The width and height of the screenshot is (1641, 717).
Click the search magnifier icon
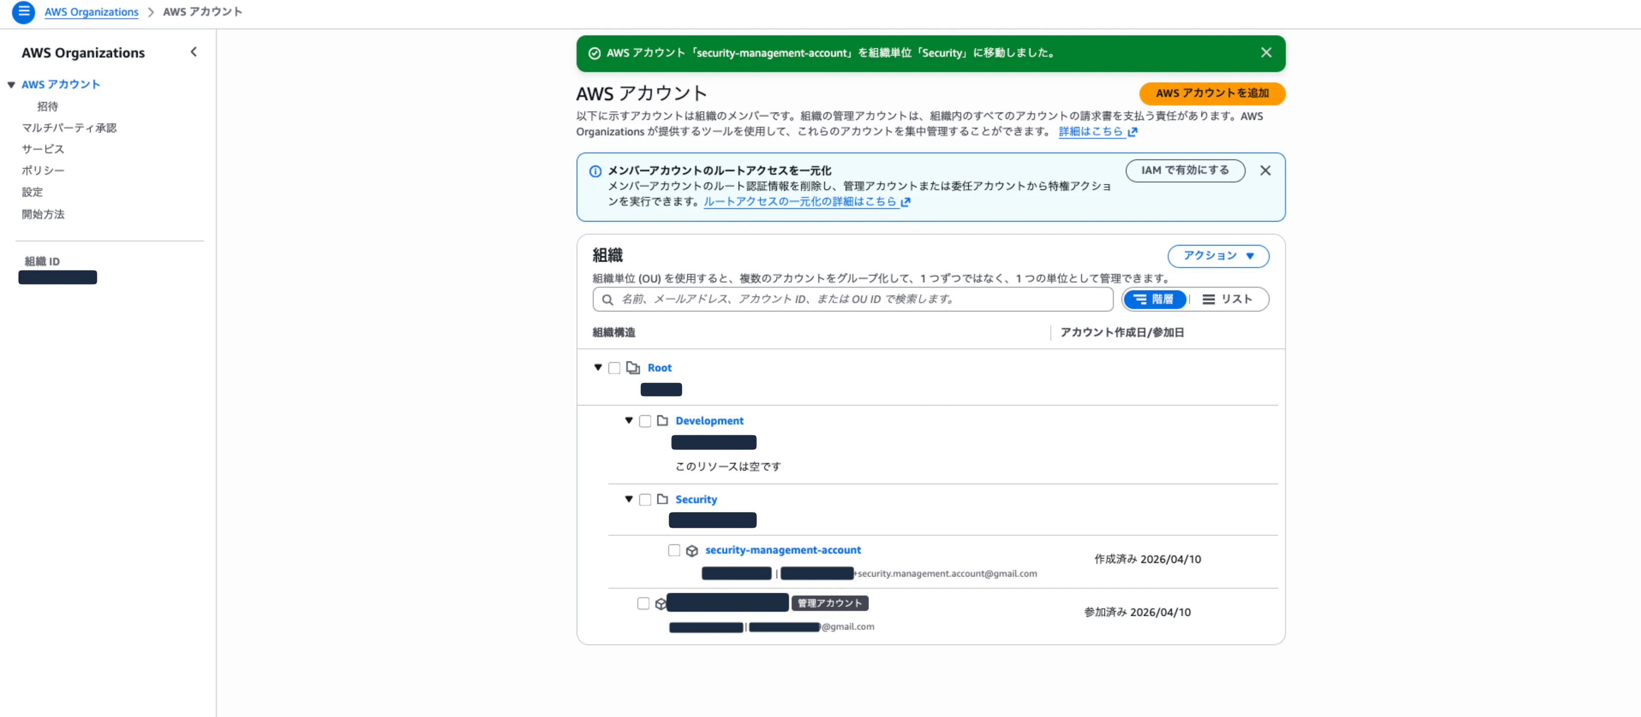(607, 299)
